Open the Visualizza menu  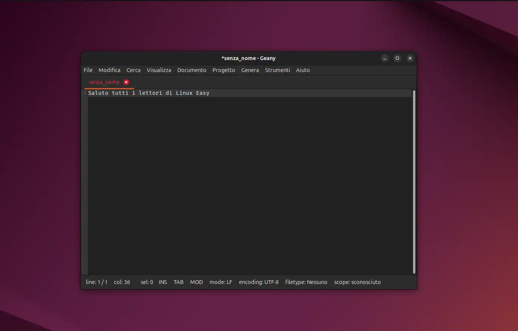[159, 70]
